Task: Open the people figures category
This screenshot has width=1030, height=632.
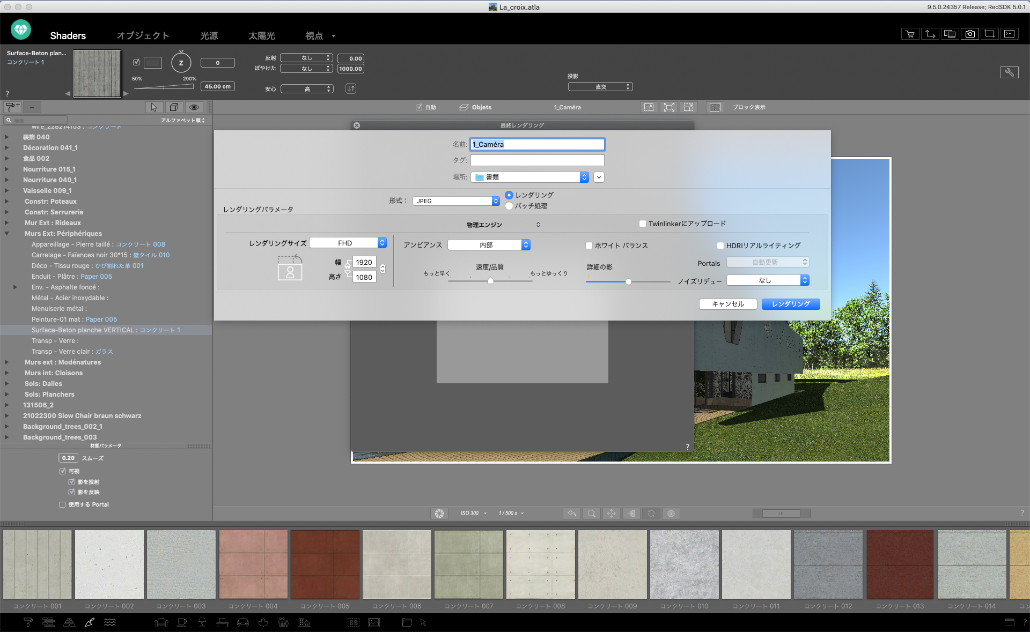Action: click(x=284, y=622)
